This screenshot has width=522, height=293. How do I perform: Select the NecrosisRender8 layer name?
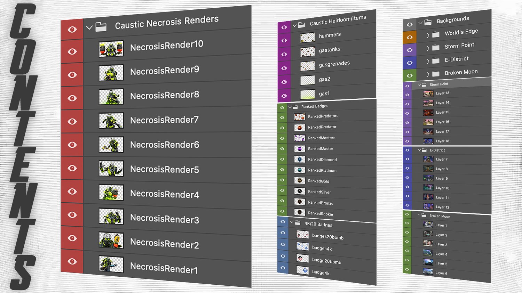165,95
